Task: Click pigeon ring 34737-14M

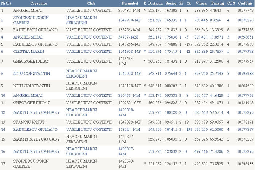Action: pos(128,37)
